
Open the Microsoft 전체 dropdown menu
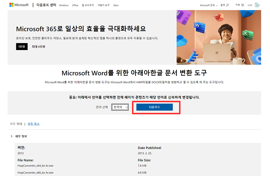pyautogui.click(x=208, y=5)
